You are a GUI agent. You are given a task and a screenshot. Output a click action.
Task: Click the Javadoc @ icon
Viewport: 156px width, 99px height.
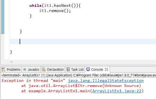point(25,69)
